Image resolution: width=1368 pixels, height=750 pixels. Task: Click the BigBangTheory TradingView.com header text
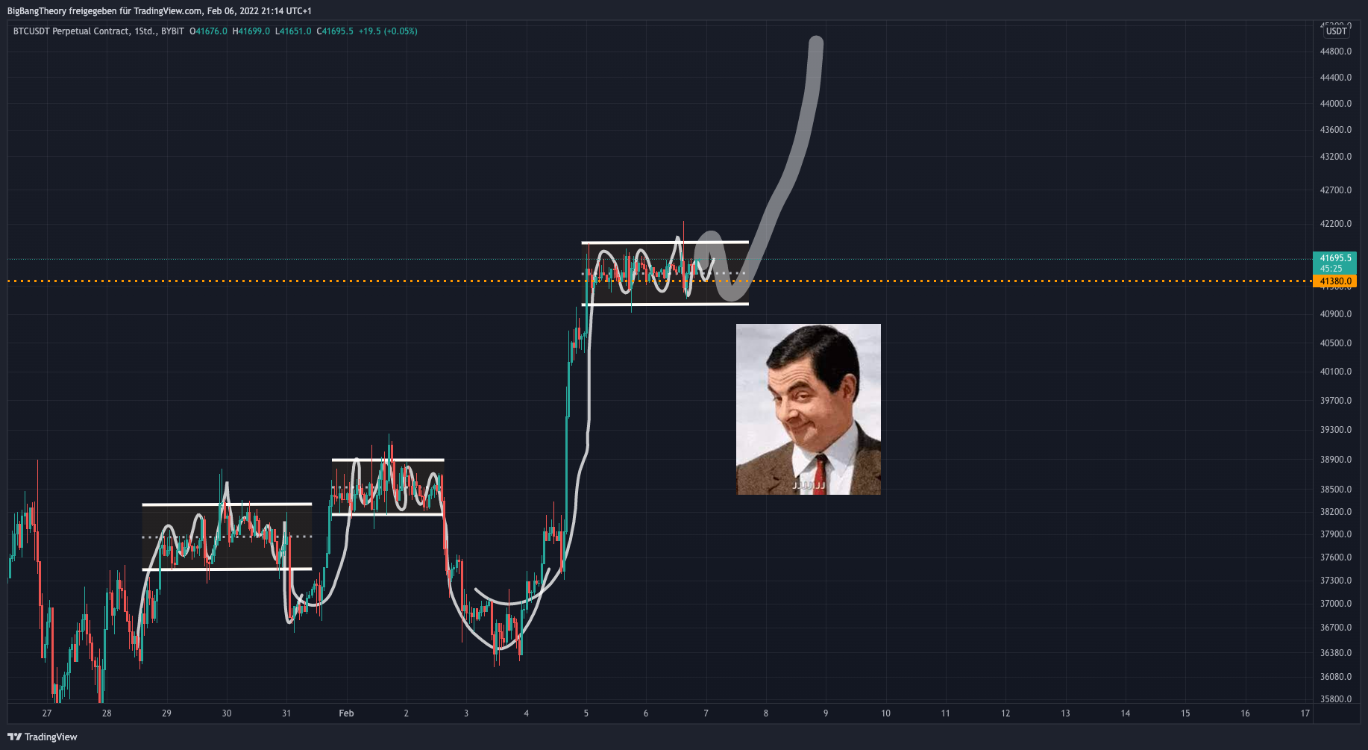pyautogui.click(x=160, y=11)
